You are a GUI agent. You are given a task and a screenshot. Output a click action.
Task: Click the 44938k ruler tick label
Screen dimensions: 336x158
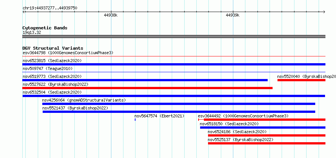[111, 15]
